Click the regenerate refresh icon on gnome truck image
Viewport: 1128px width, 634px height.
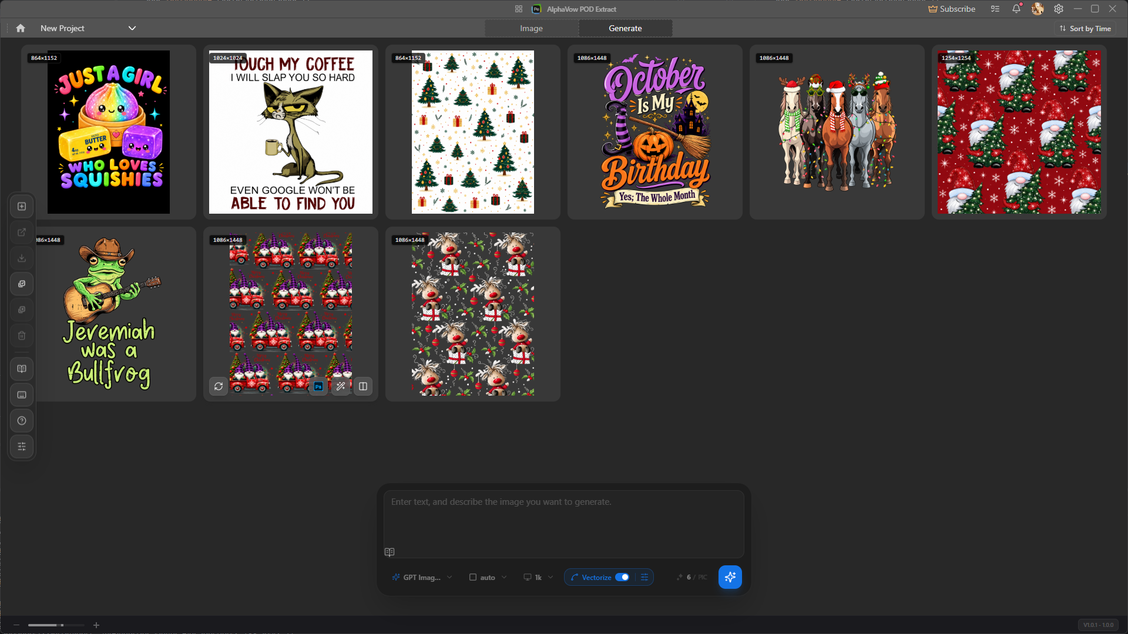219,386
